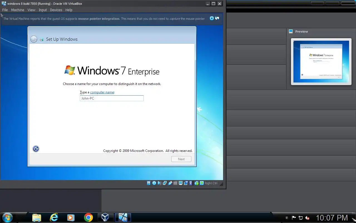Maximize the VirtualBox VM window

(213, 4)
